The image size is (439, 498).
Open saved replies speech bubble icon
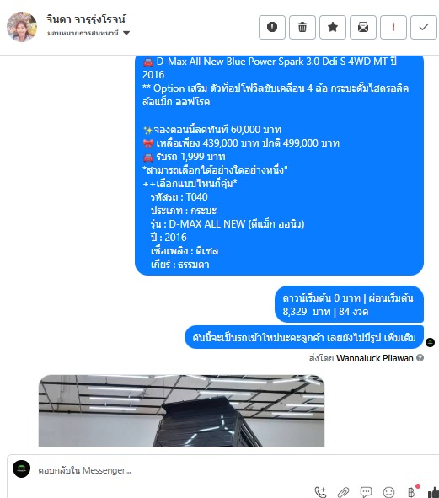click(366, 492)
